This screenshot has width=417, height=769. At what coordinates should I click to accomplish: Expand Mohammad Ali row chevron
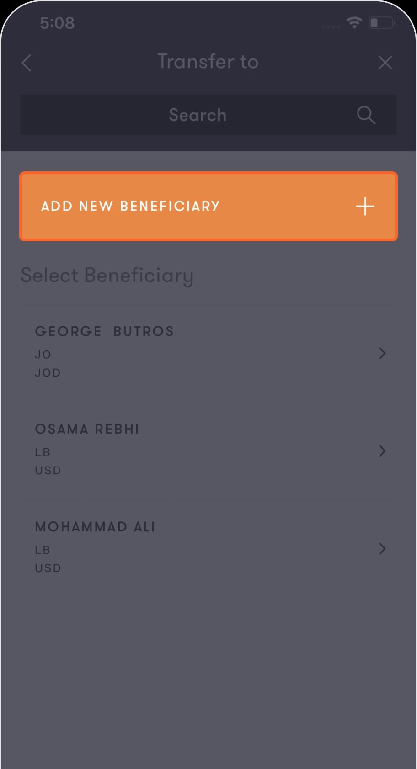[382, 549]
